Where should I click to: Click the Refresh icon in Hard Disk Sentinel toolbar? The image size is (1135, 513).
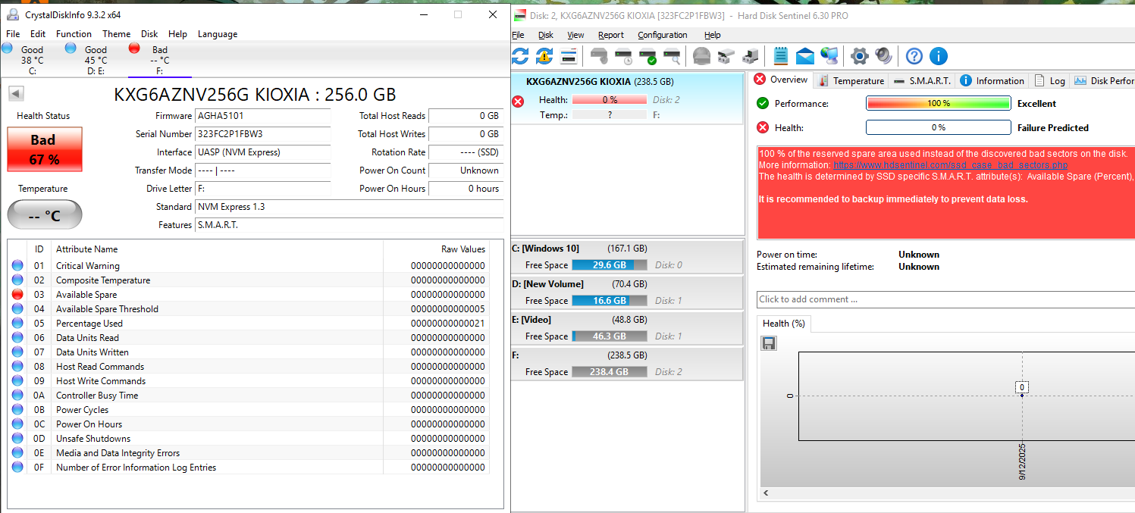(520, 56)
